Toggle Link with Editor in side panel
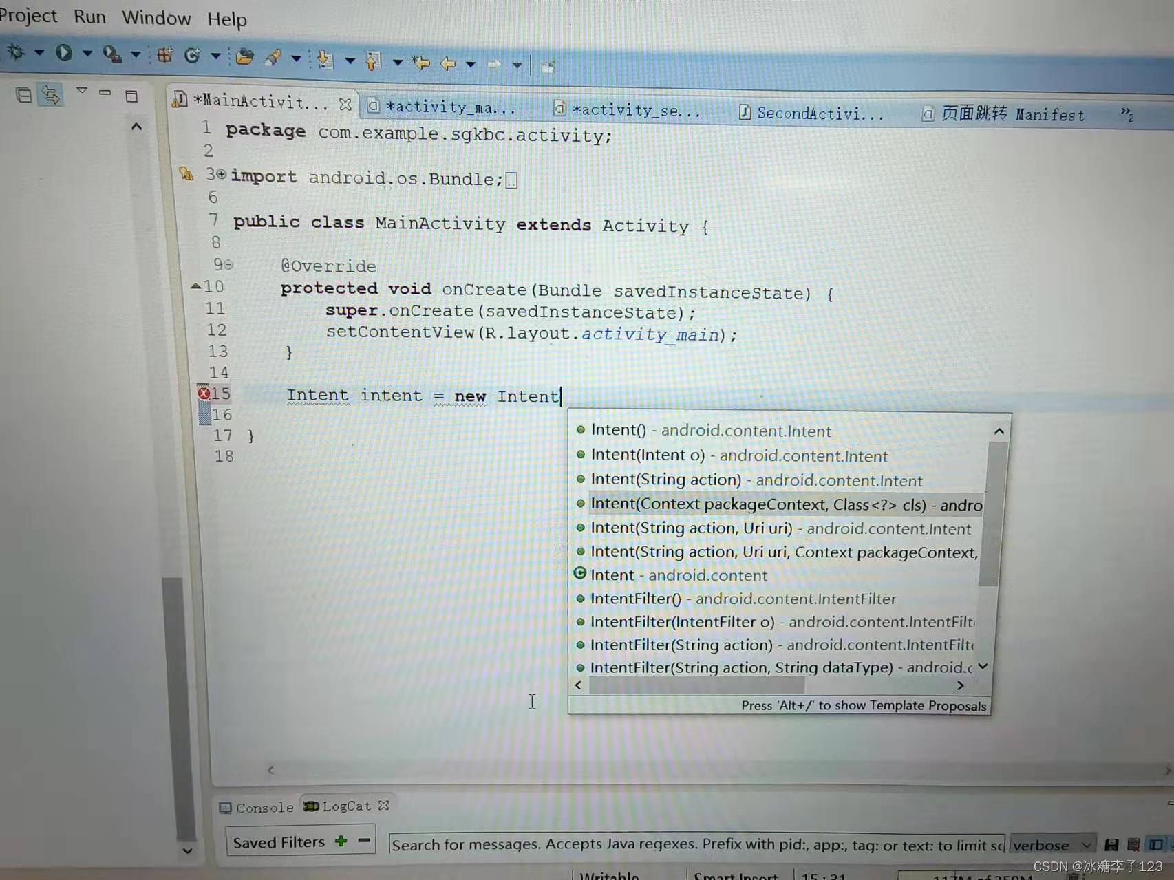The height and width of the screenshot is (880, 1174). [x=51, y=94]
